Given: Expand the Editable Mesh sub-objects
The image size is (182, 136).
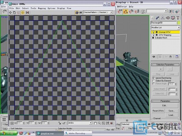Looking at the screenshot, I should tap(153, 38).
